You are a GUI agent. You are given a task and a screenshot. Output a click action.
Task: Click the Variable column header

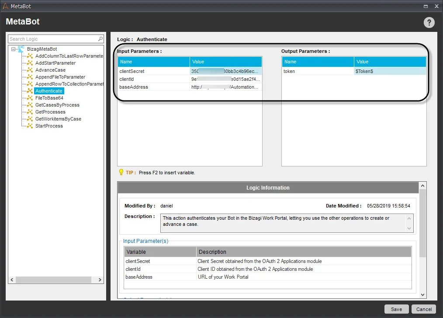pyautogui.click(x=160, y=252)
